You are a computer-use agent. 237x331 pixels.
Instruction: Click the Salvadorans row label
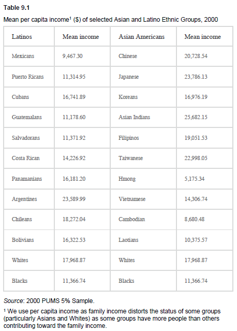[x=26, y=138]
